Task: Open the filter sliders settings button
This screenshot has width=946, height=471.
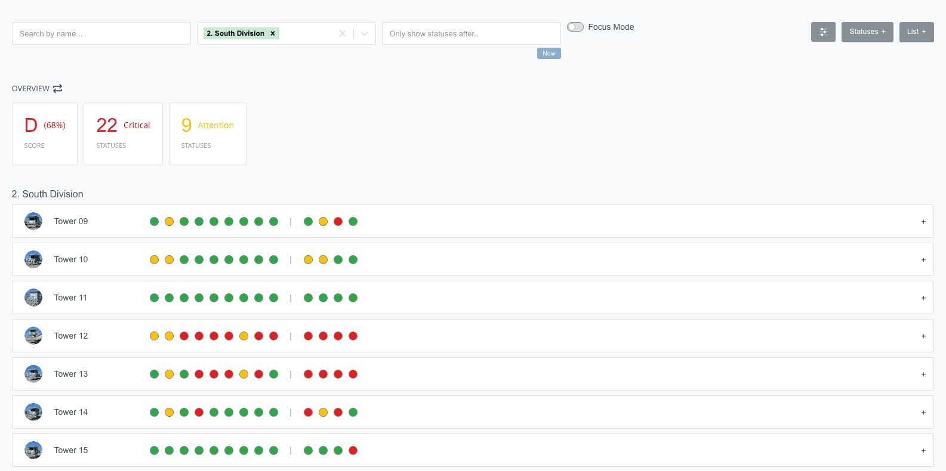Action: point(822,32)
